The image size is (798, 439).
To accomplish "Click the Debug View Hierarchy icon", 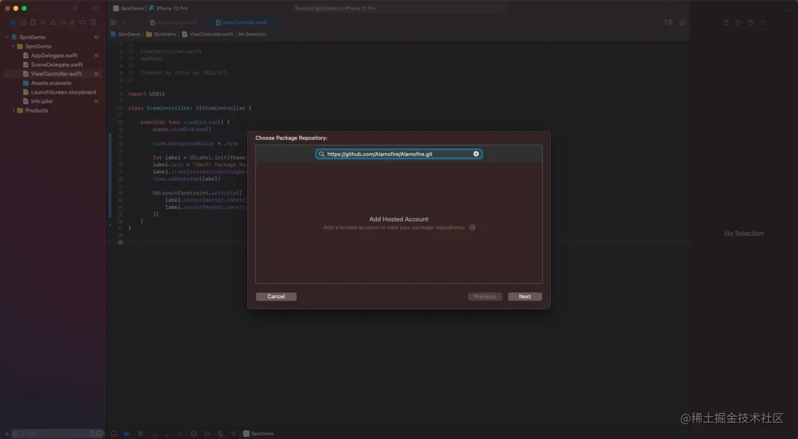I will tap(194, 433).
